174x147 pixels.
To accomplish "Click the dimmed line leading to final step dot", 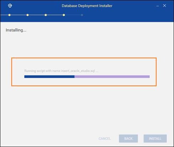I will [73, 15].
